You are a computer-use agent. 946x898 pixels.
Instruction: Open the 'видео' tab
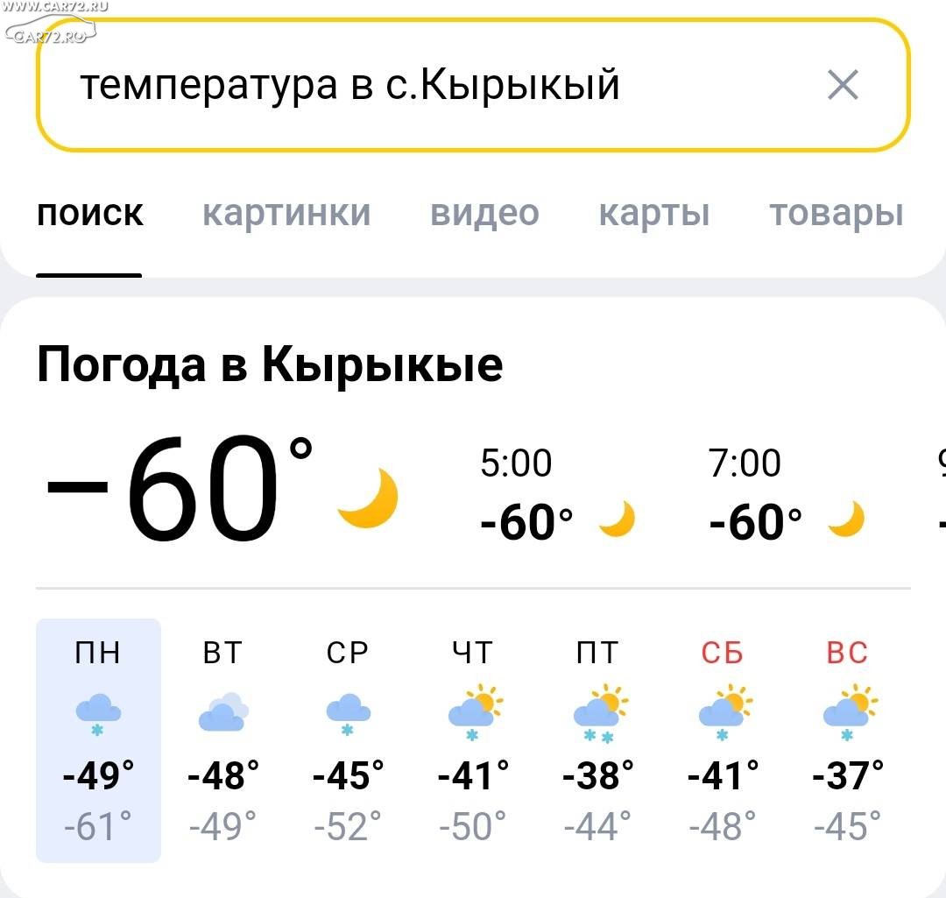[484, 213]
